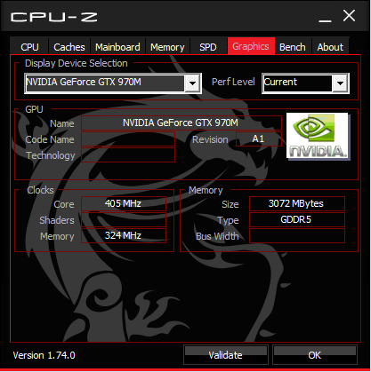Open the SPD tab

pos(208,47)
